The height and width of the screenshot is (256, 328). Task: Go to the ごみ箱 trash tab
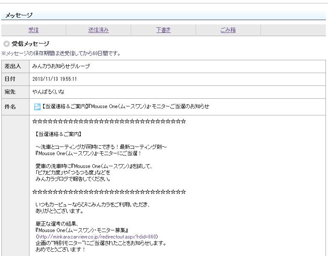228,30
